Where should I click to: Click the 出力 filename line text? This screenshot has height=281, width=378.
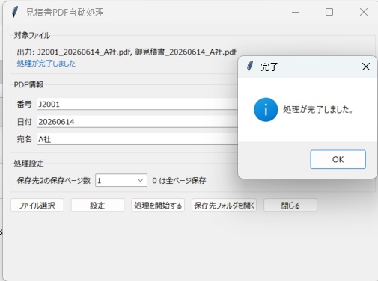point(126,52)
